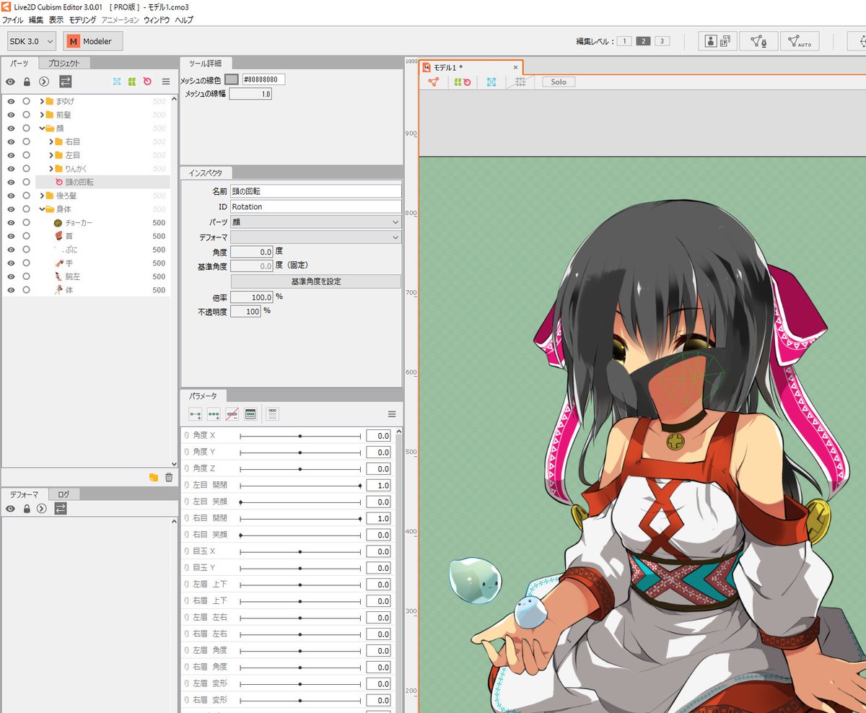Open the ヘルプ menu
Screen dimensions: 866x713
[x=184, y=20]
